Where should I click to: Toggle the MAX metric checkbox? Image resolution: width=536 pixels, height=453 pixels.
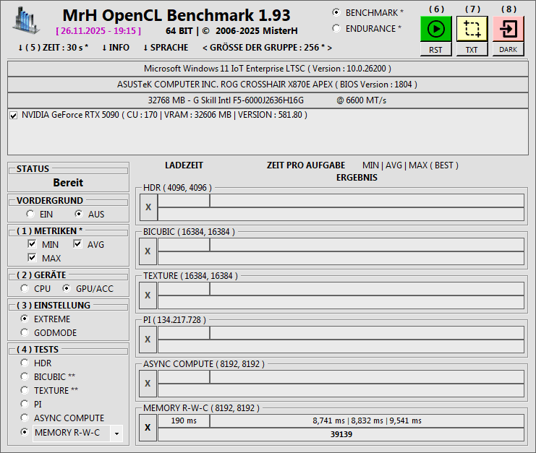[x=32, y=258]
